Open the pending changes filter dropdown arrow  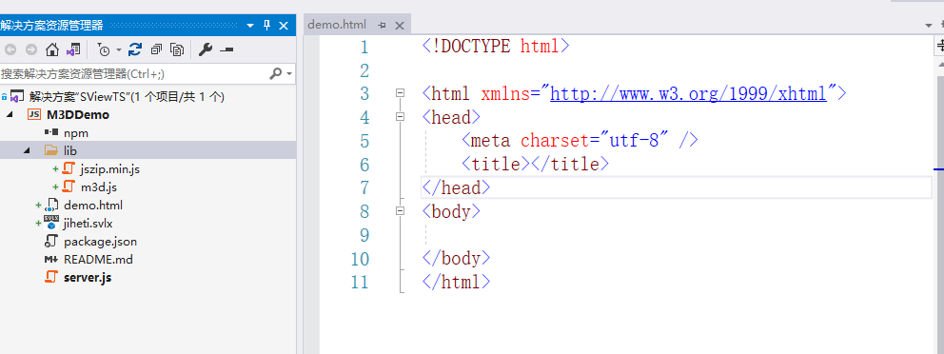point(119,49)
